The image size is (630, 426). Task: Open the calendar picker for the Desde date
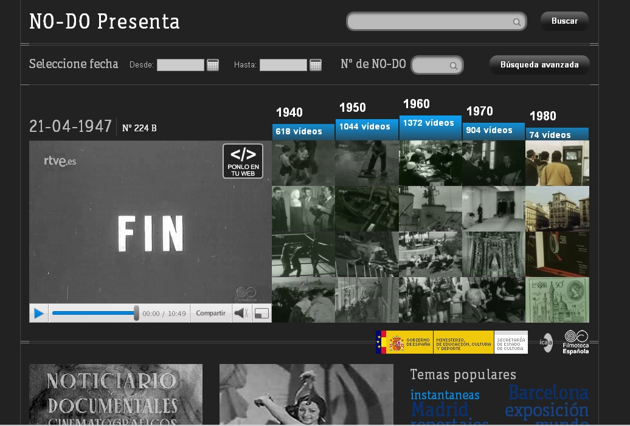pyautogui.click(x=213, y=65)
